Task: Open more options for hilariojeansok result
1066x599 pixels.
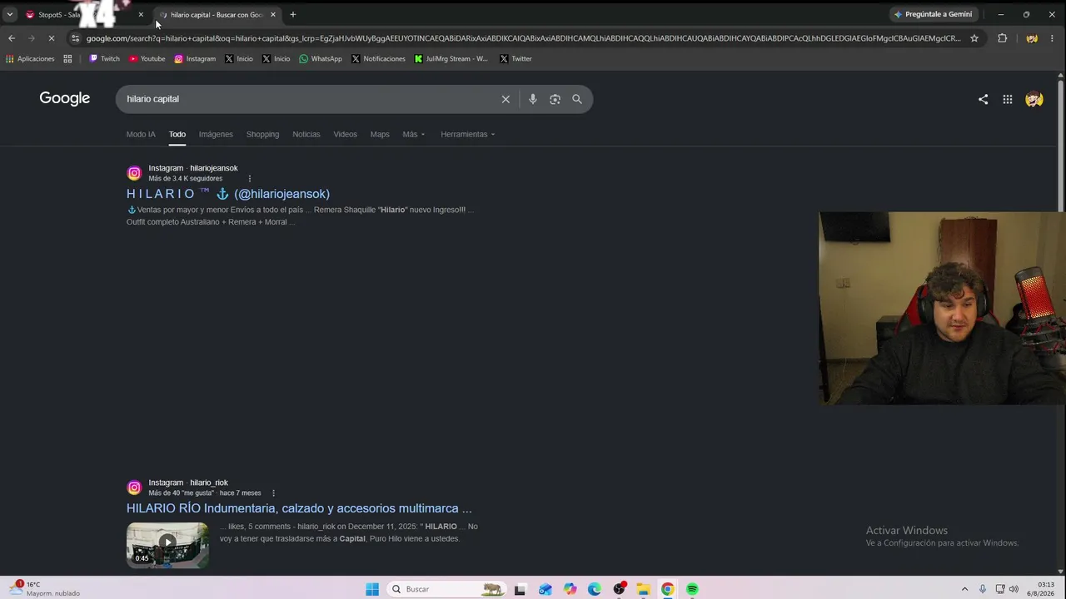Action: click(250, 178)
